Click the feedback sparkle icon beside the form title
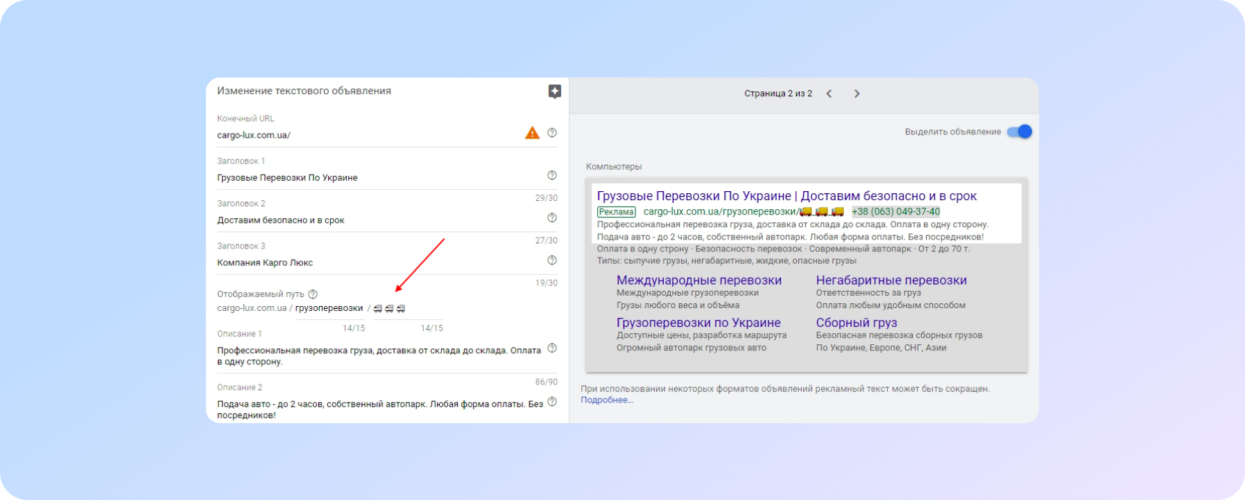Viewport: 1245px width, 500px height. pyautogui.click(x=554, y=91)
